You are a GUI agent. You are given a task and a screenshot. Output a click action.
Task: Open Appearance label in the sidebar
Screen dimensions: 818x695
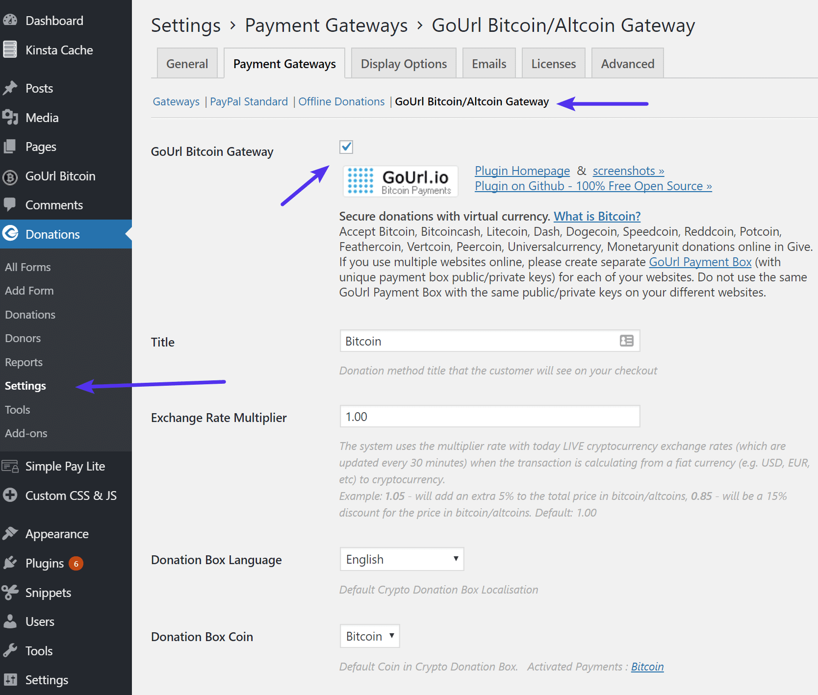57,534
